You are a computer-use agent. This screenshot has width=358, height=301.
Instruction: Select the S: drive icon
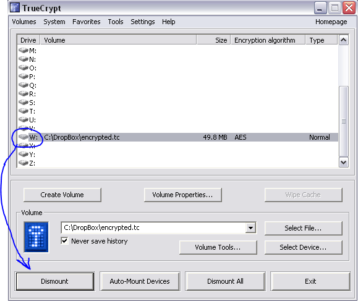click(23, 102)
